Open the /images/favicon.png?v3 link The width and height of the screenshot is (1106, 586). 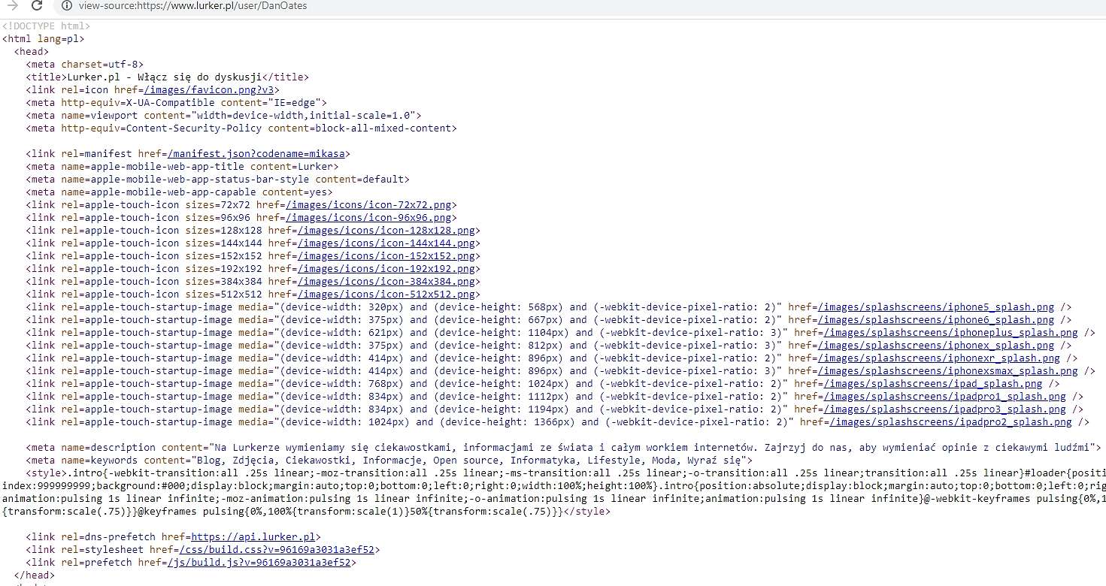(x=209, y=89)
